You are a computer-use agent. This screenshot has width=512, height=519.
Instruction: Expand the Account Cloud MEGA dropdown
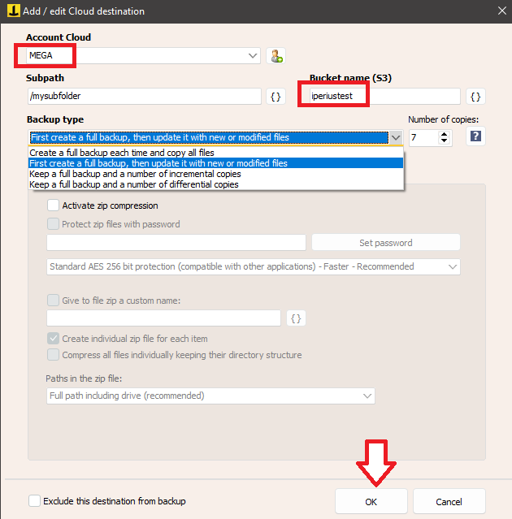click(252, 56)
